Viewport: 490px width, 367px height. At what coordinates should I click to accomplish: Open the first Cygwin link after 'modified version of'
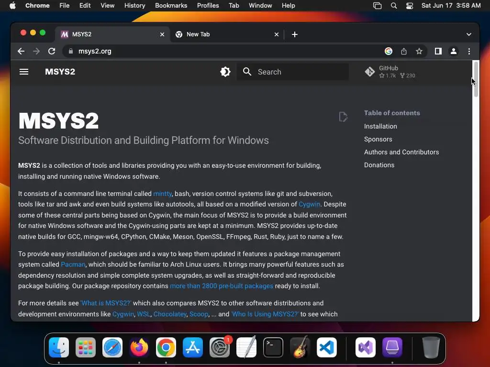[310, 204]
